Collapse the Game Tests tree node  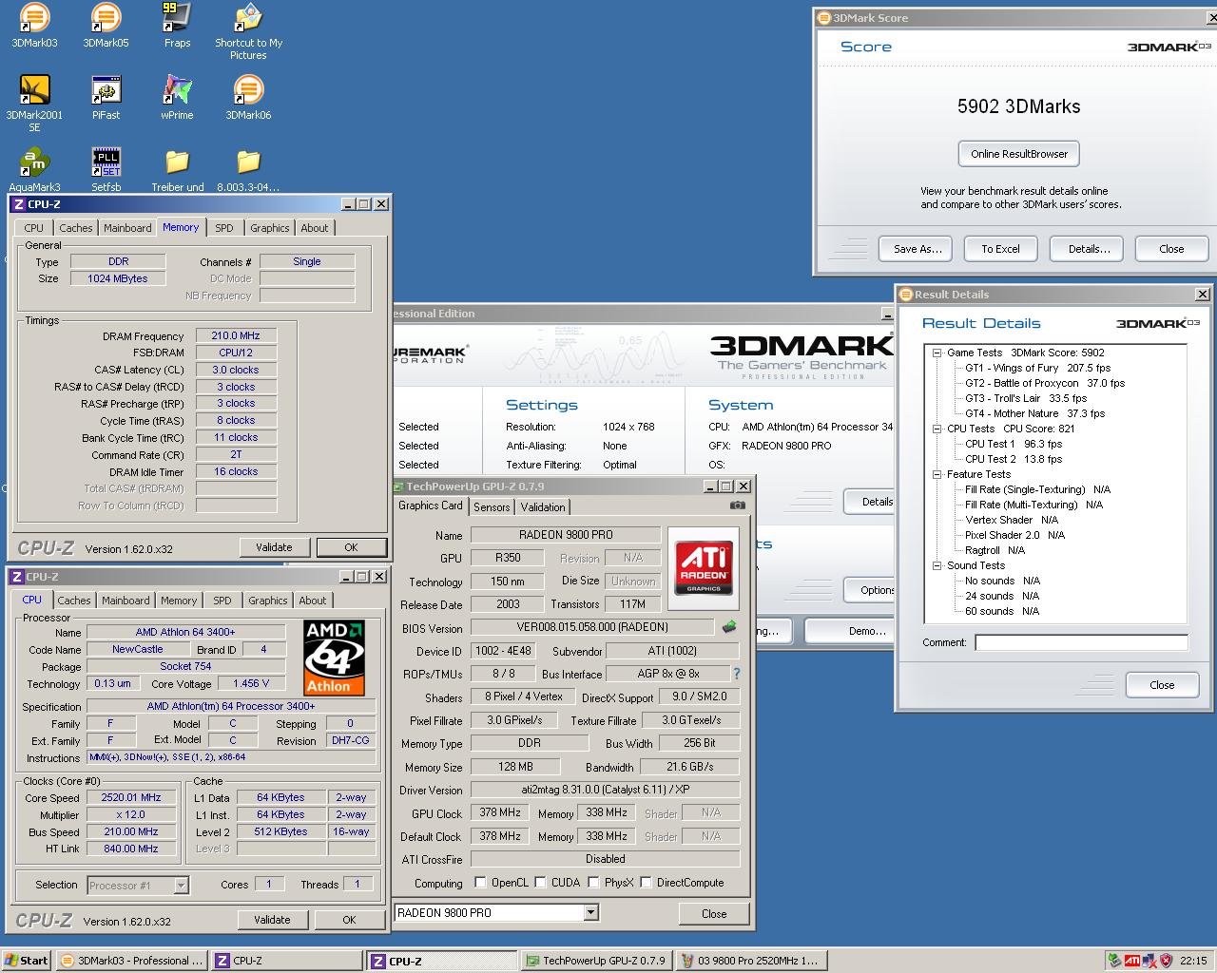pos(937,353)
